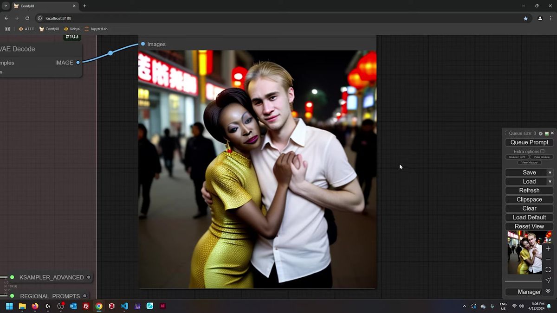Click the navigation arrow icon in canvas controls
557x313 pixels.
tap(548, 280)
